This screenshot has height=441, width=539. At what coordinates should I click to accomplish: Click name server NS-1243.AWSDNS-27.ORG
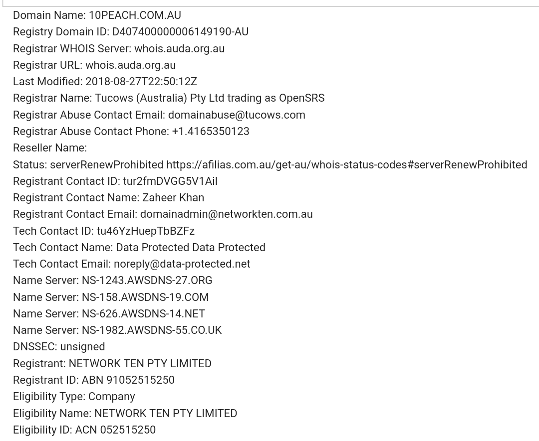(147, 281)
